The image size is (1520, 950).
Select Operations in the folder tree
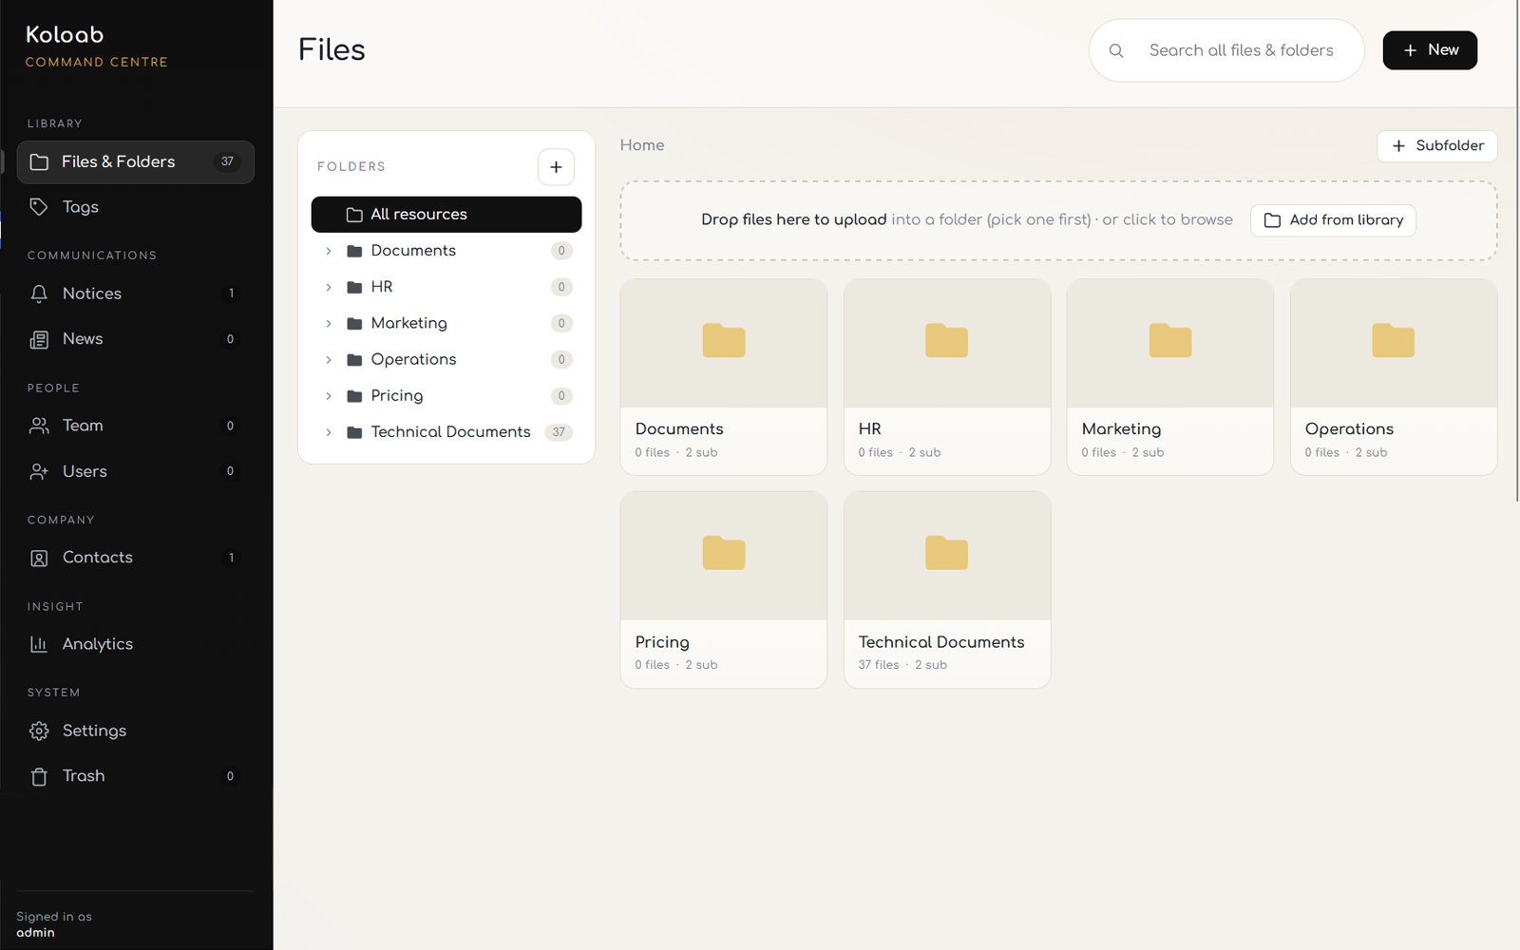446,359
